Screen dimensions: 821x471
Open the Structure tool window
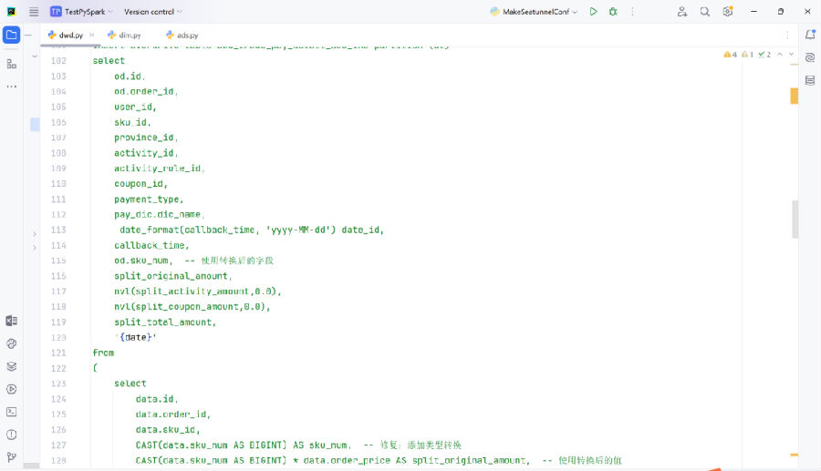[12, 64]
